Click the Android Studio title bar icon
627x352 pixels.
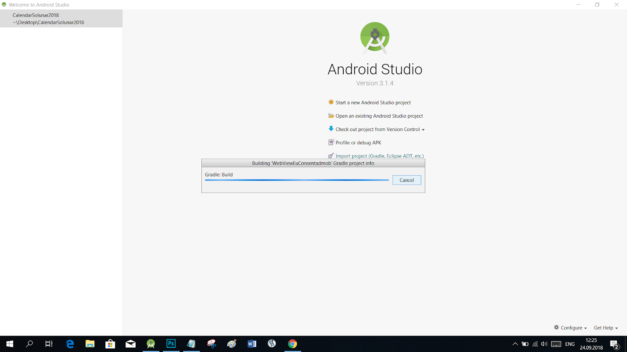pos(4,5)
